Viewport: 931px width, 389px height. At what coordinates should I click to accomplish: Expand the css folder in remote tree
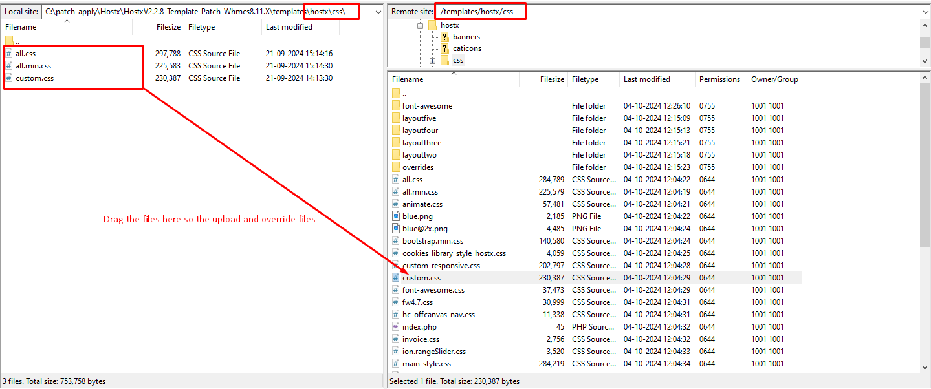pos(432,61)
